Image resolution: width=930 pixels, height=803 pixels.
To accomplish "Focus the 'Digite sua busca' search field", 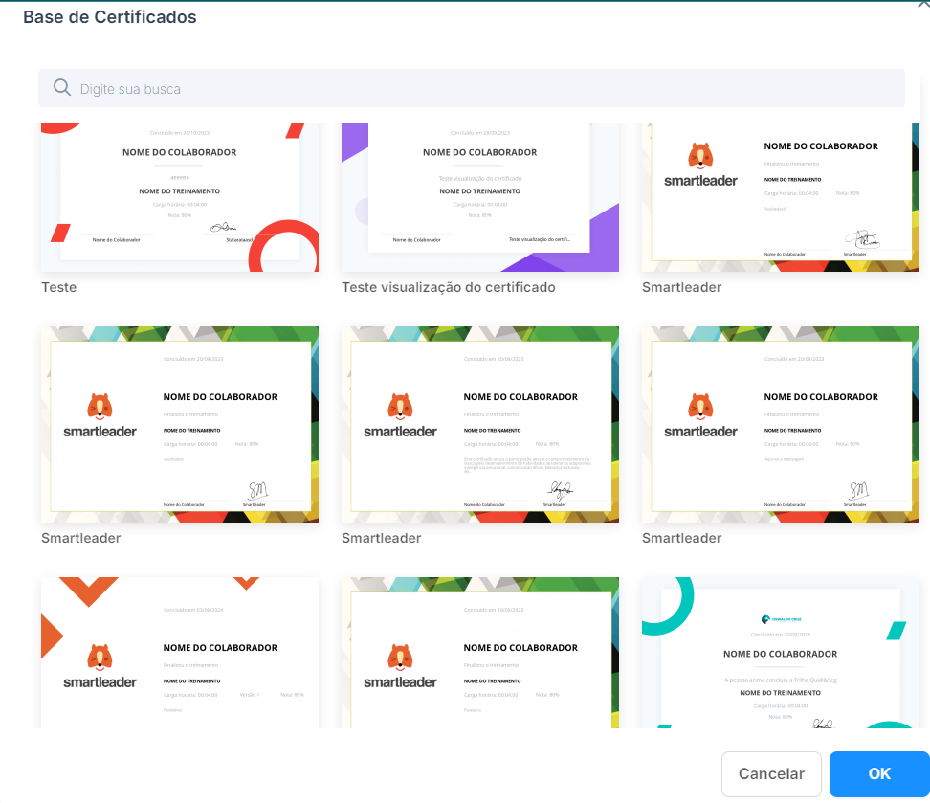I will click(472, 88).
